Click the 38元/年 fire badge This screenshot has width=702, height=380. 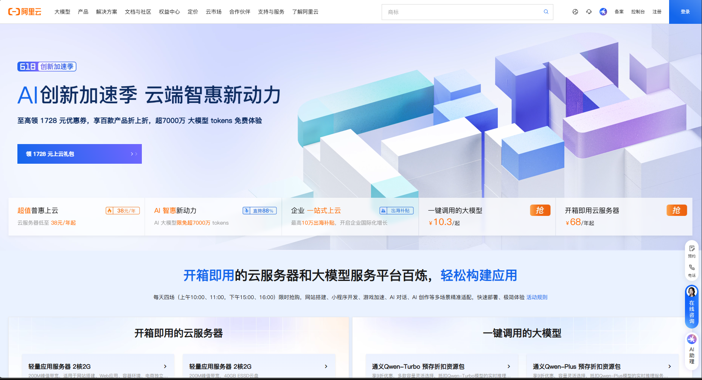(x=123, y=211)
